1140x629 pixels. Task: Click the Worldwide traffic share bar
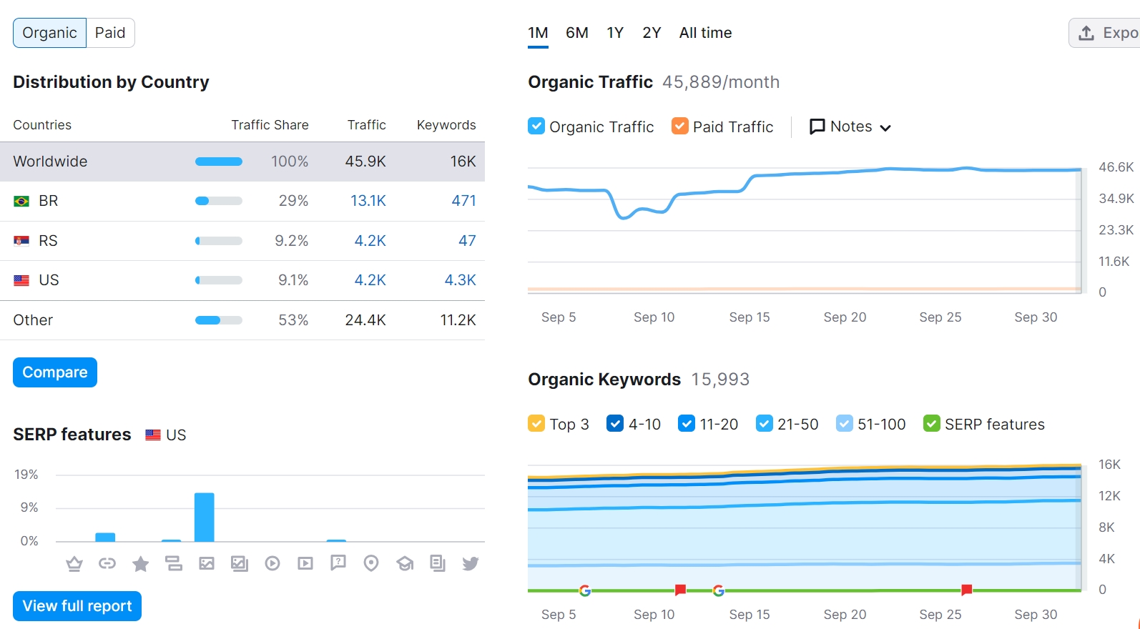pyautogui.click(x=219, y=162)
